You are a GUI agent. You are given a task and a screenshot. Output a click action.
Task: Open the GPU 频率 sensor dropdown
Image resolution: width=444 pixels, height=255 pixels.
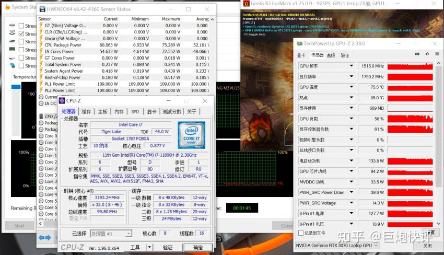coord(352,66)
